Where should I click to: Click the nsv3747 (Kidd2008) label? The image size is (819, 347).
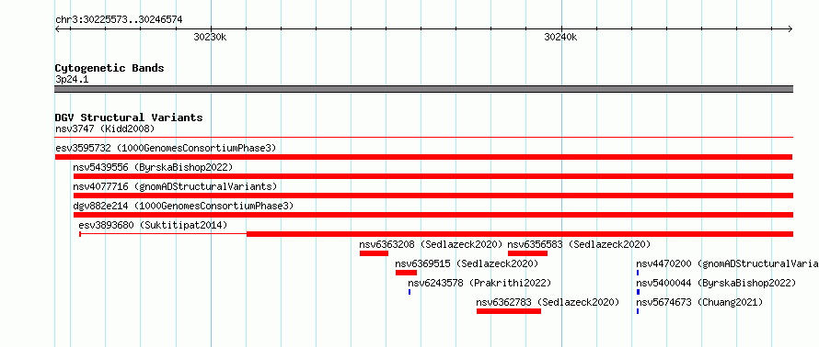coord(105,129)
